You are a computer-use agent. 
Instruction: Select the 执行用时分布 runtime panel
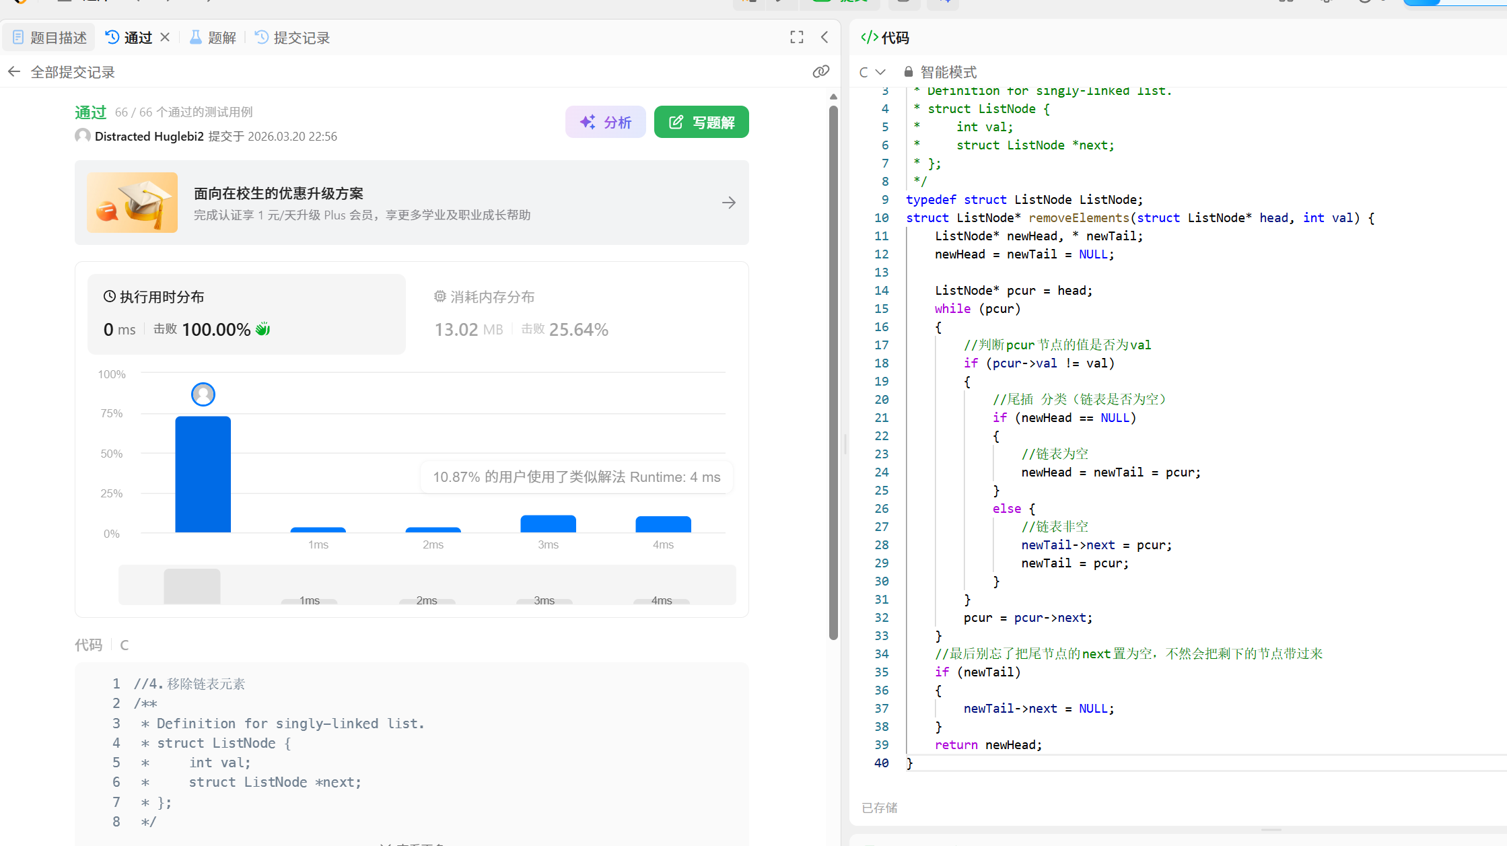click(x=246, y=314)
